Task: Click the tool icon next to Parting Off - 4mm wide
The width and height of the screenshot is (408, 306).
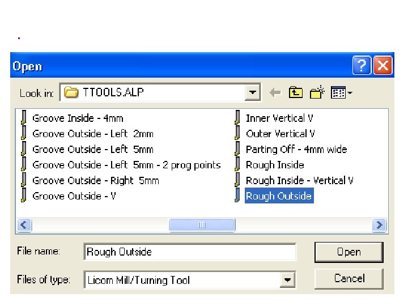Action: point(237,148)
